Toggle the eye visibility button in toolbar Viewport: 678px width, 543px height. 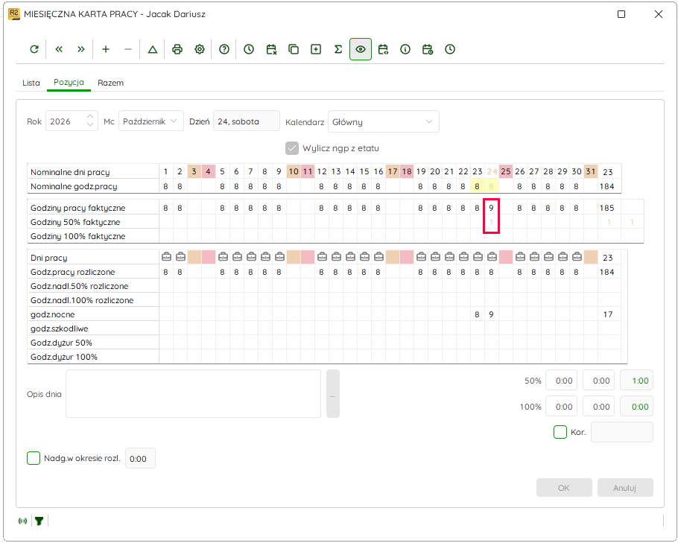click(361, 49)
